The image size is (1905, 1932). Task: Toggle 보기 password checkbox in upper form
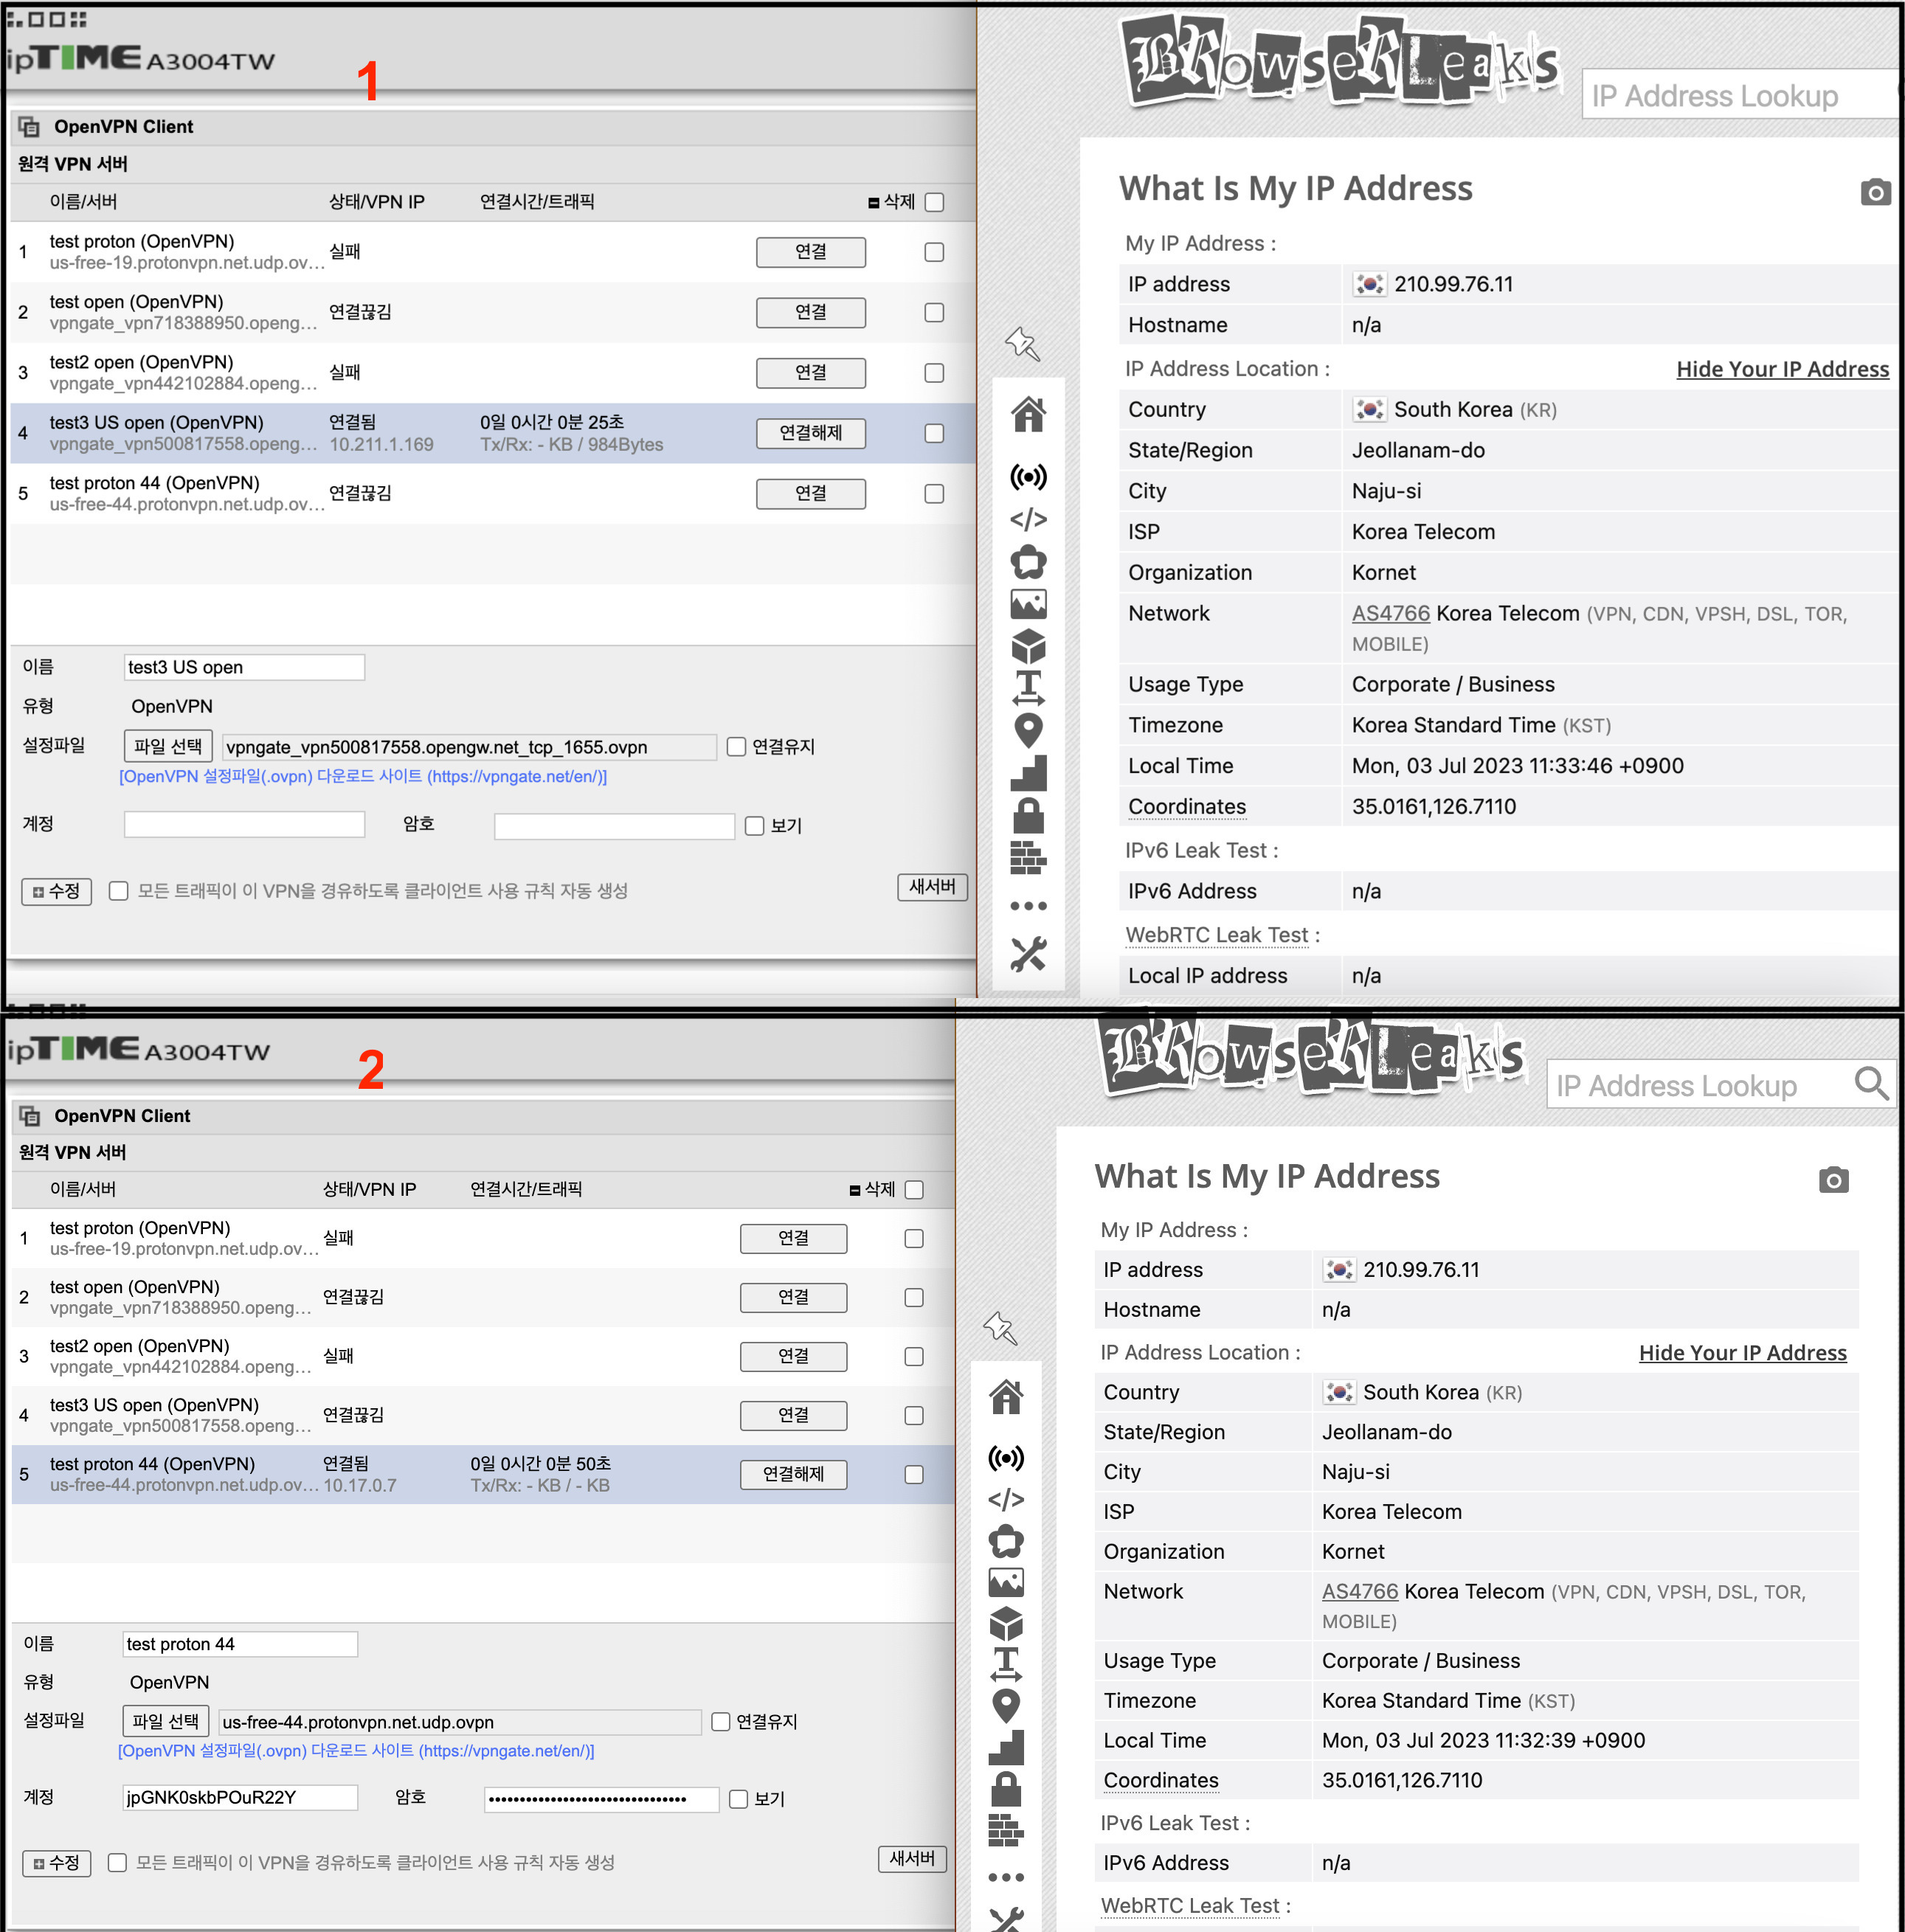754,826
